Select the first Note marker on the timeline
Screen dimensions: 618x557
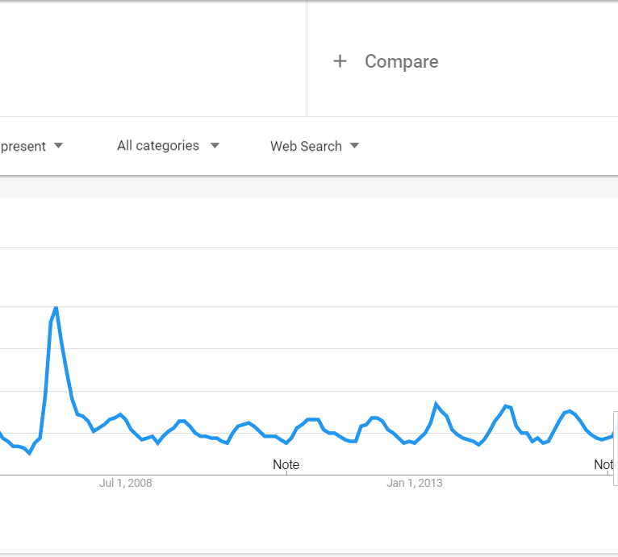[286, 464]
